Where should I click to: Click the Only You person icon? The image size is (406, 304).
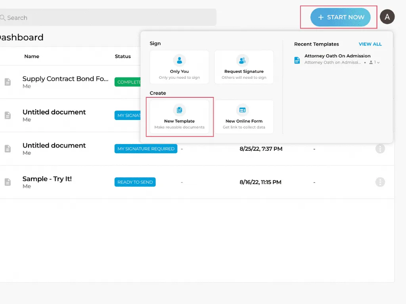[179, 61]
